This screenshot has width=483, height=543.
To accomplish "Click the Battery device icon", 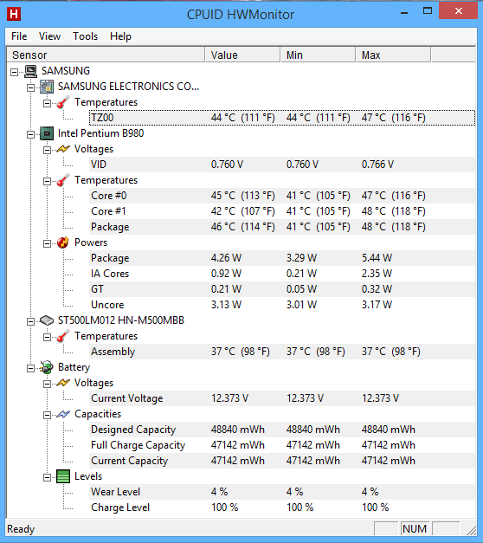I will coord(47,367).
